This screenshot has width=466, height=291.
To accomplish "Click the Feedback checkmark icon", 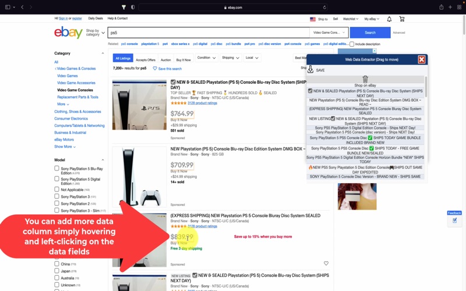I will point(454,221).
